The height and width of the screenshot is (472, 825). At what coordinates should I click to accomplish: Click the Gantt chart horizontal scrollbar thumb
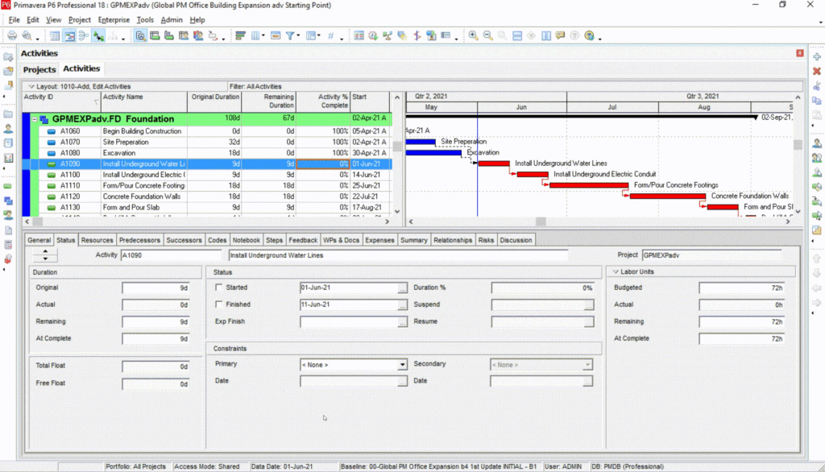click(x=541, y=222)
